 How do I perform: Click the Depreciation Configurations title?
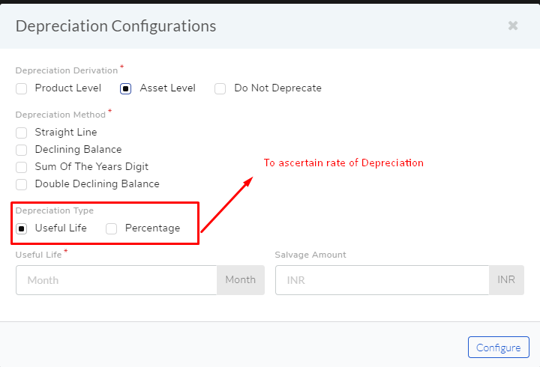(x=115, y=26)
